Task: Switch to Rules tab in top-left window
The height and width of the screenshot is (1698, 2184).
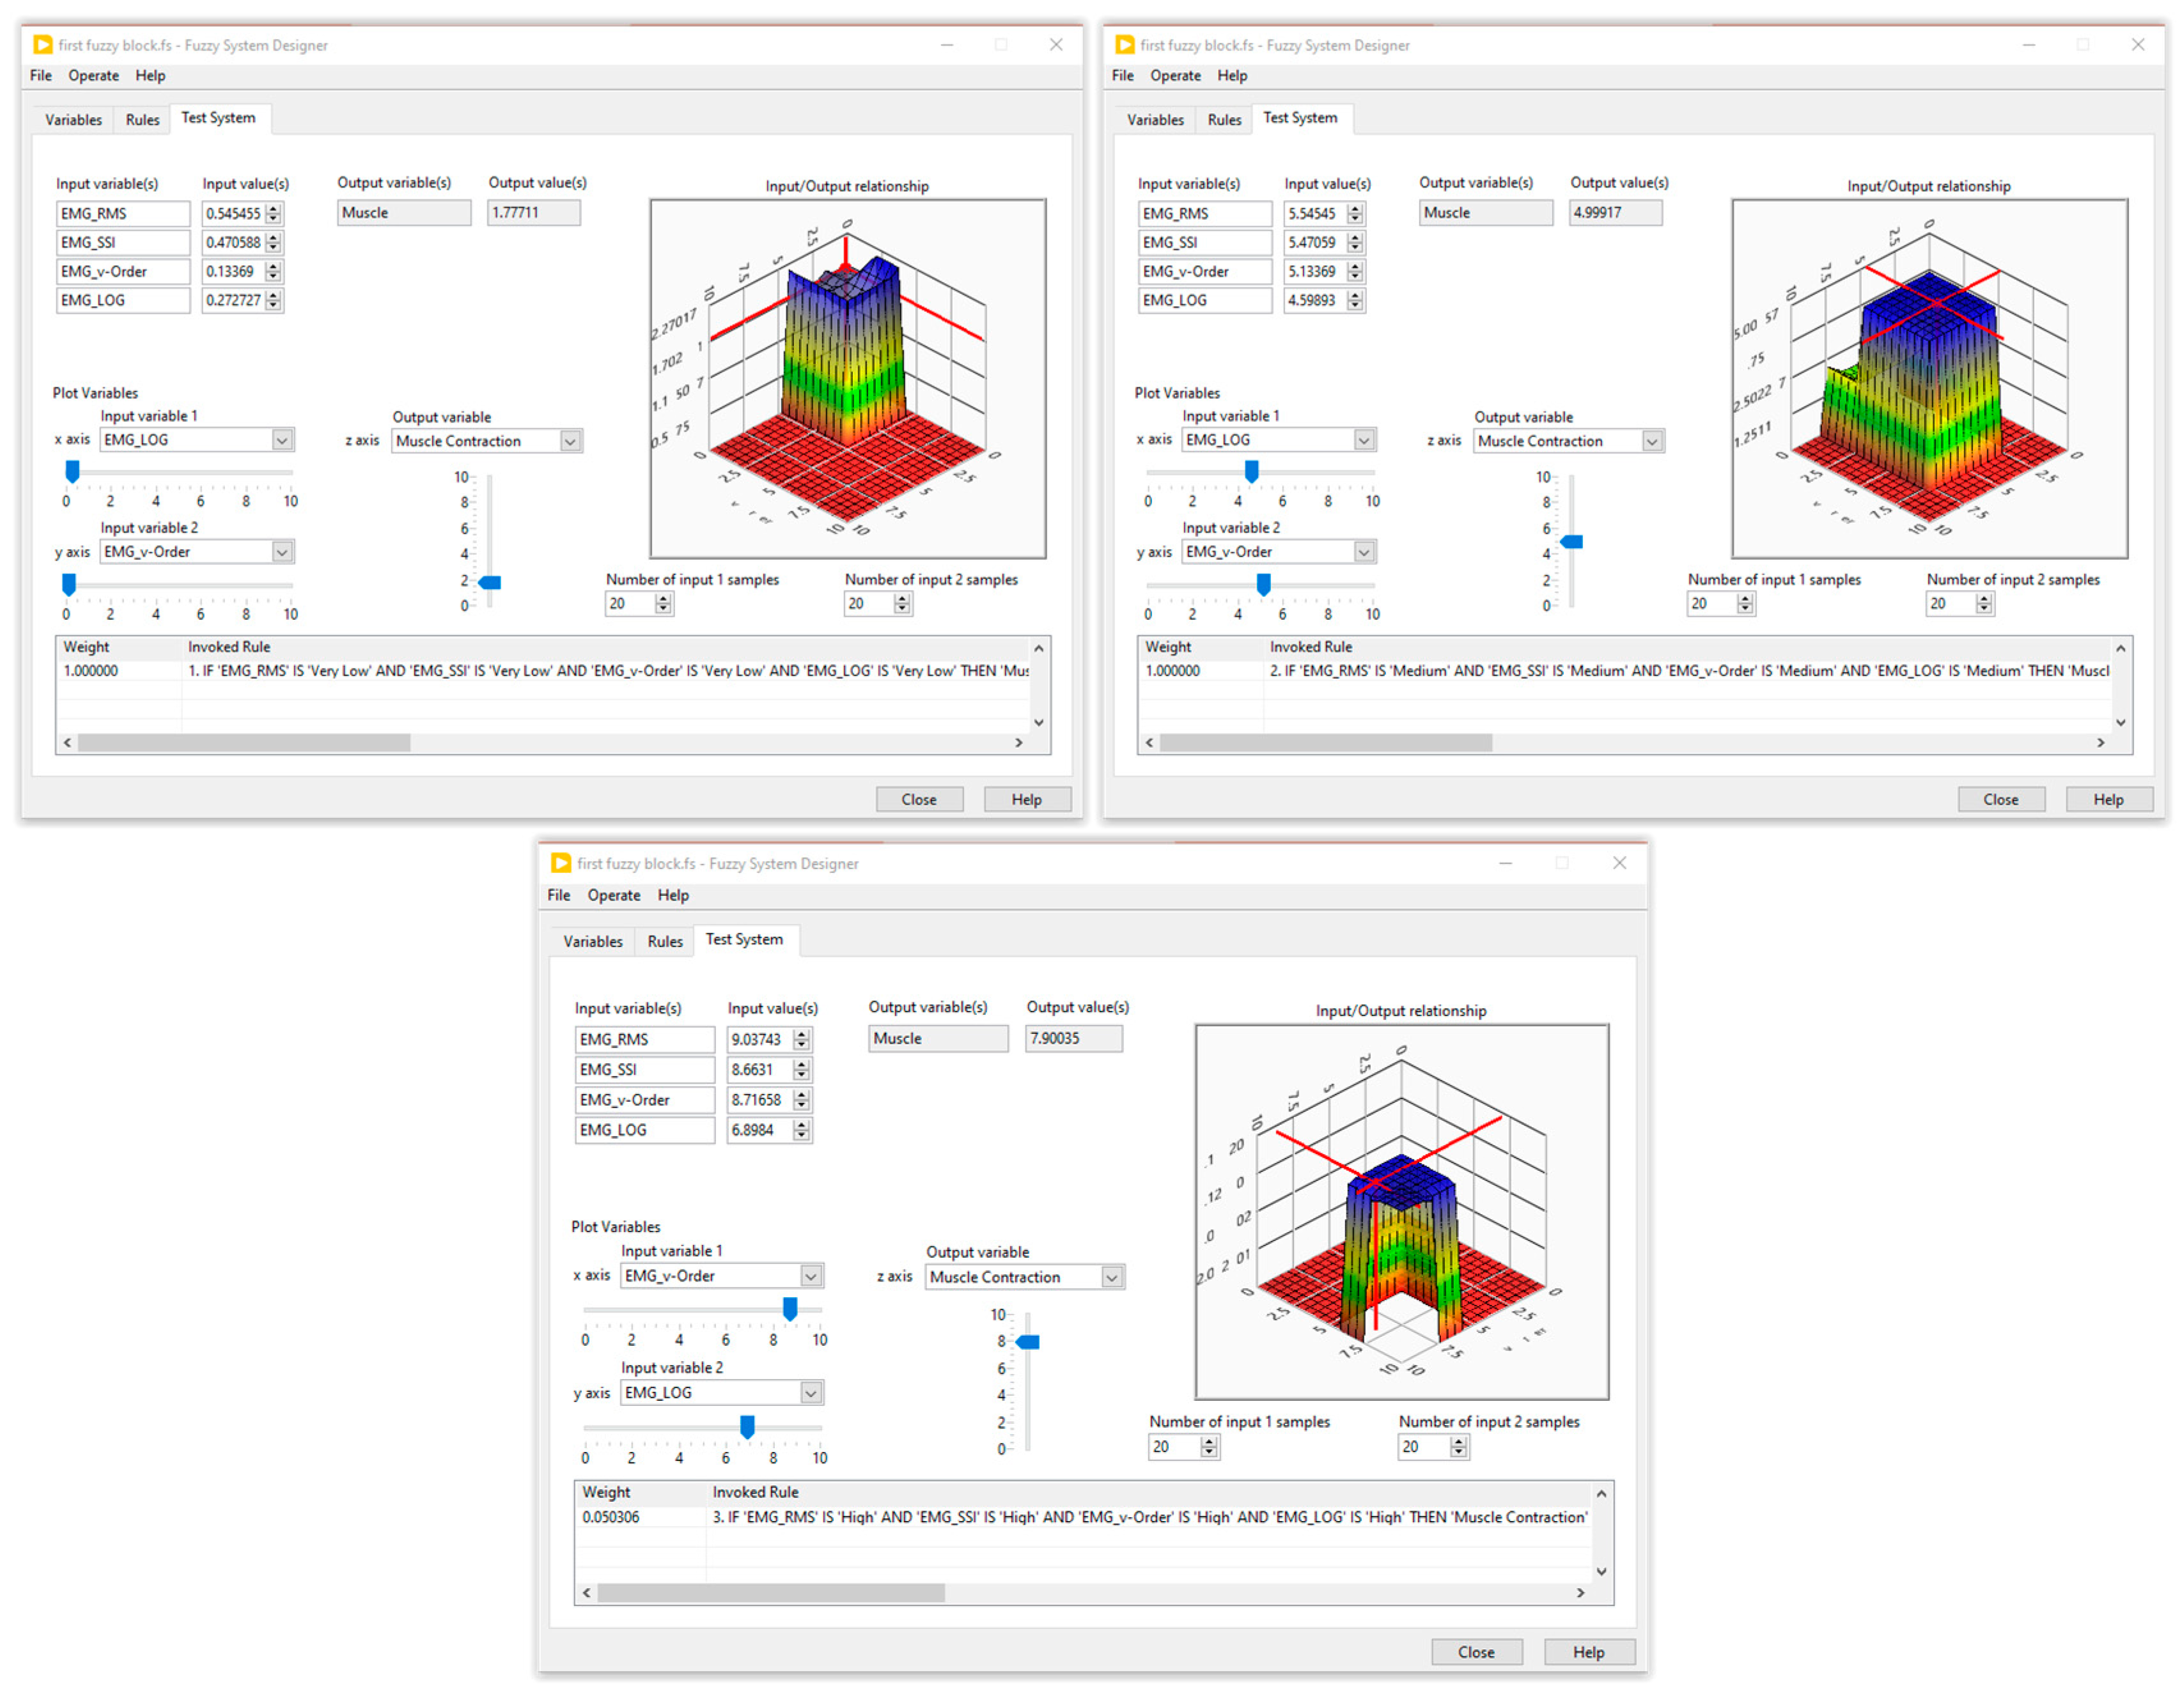Action: [x=142, y=120]
